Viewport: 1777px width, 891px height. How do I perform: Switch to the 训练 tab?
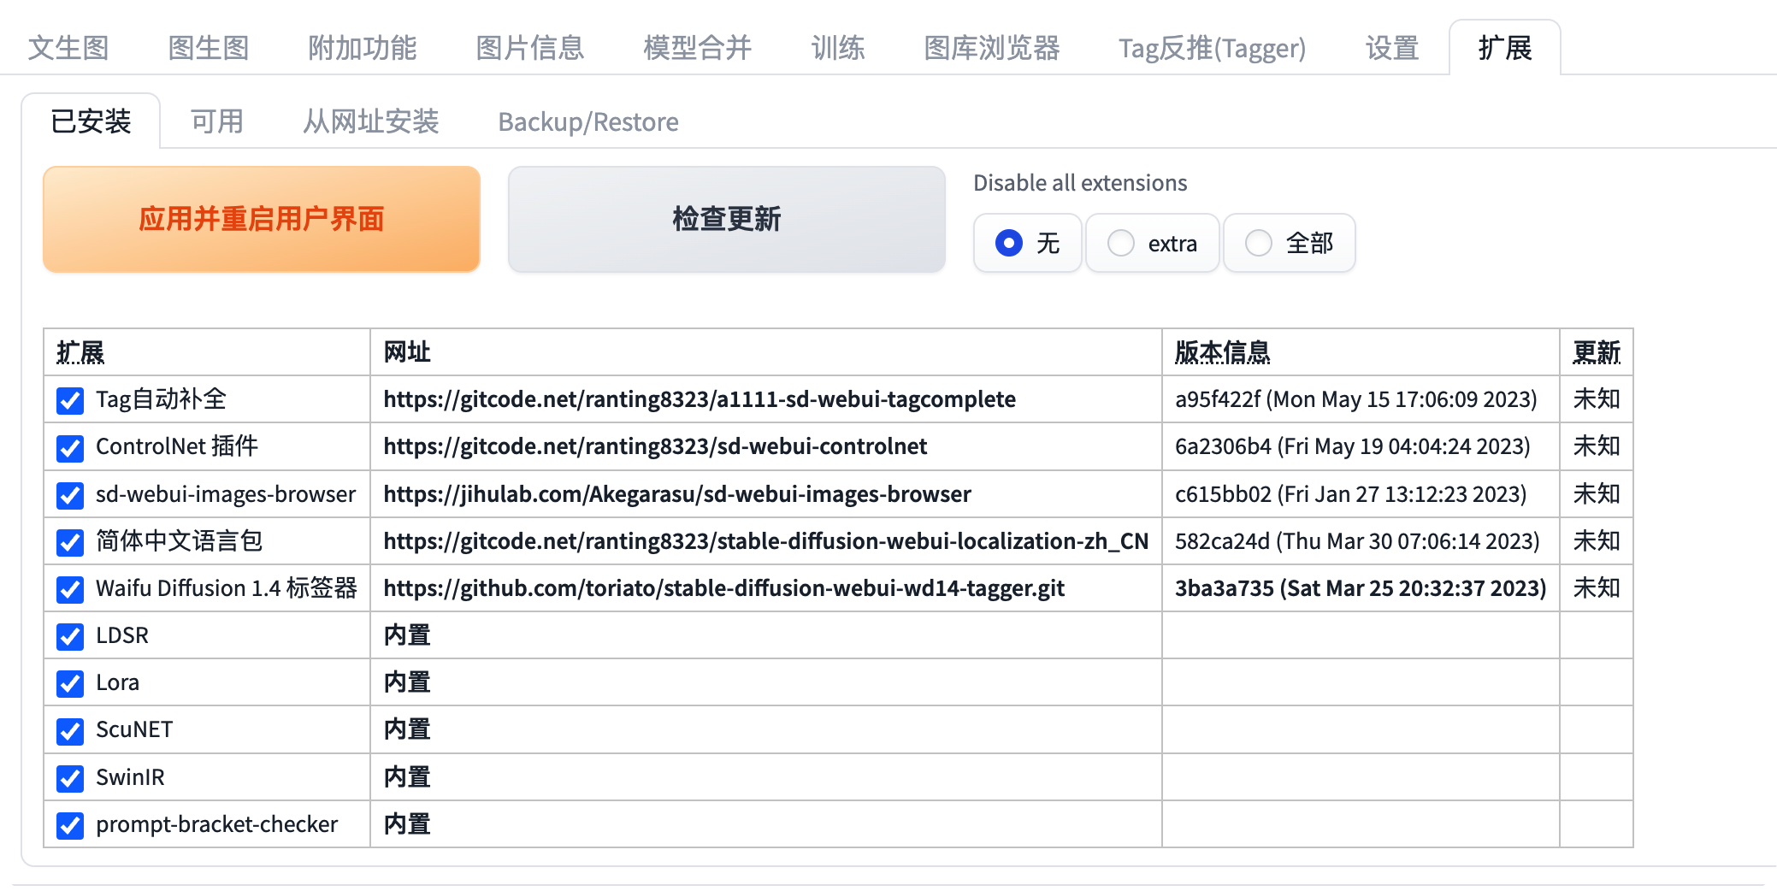838,48
